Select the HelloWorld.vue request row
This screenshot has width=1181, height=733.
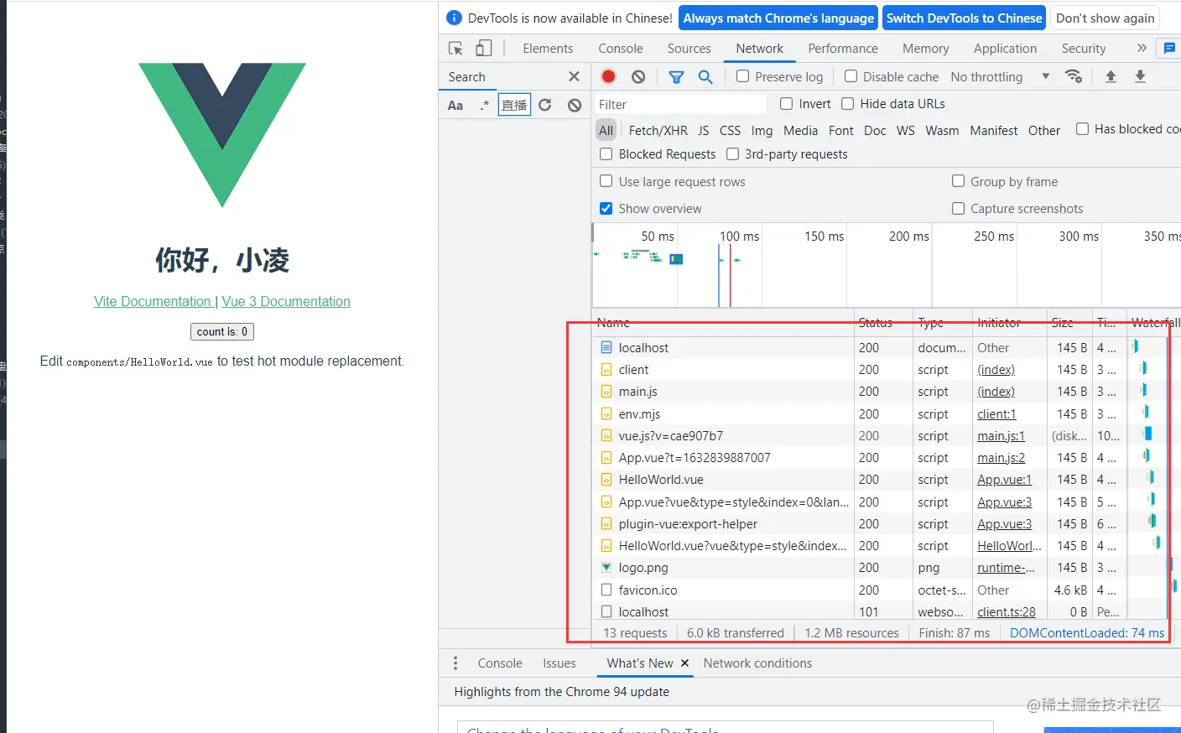click(885, 480)
